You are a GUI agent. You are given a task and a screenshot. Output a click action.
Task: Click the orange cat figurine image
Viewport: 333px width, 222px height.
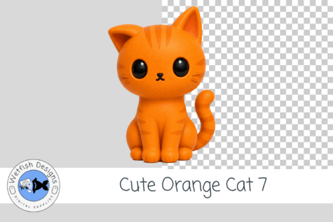pyautogui.click(x=161, y=85)
